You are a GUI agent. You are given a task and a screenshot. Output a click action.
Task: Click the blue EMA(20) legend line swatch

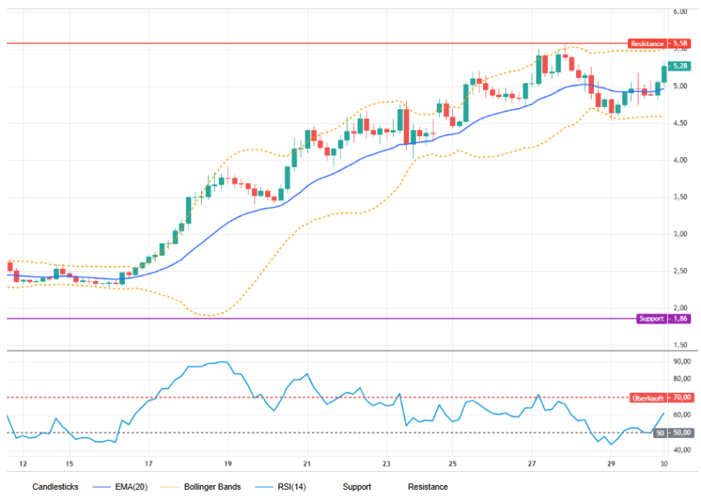pyautogui.click(x=101, y=487)
